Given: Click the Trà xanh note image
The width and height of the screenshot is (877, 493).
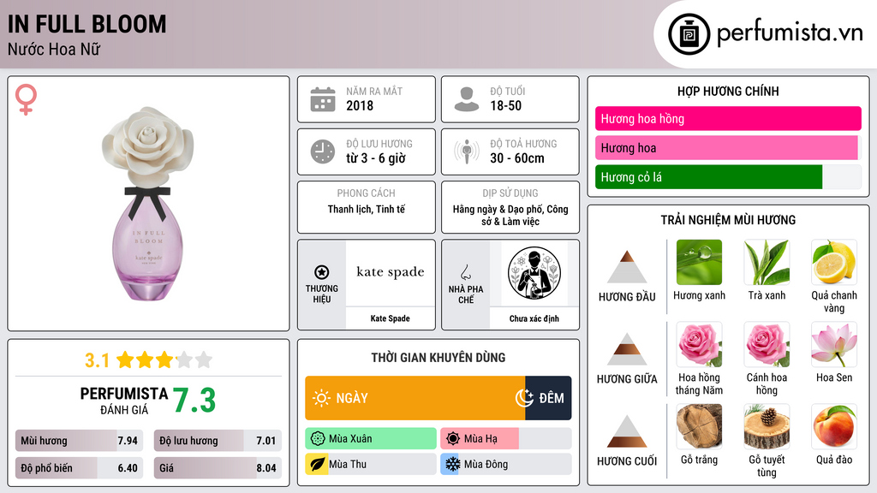Looking at the screenshot, I should (767, 262).
